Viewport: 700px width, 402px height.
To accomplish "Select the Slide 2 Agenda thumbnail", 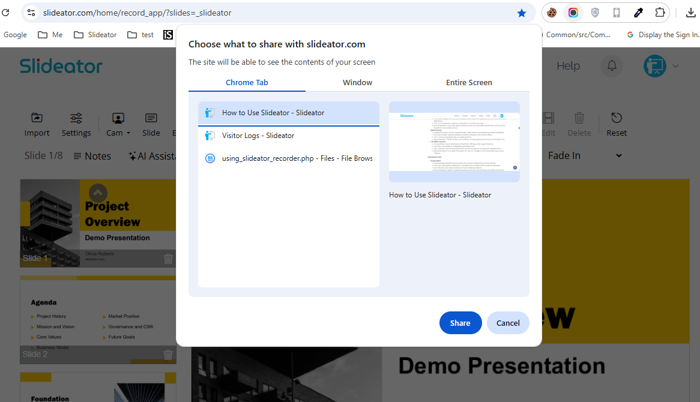I will coord(98,320).
